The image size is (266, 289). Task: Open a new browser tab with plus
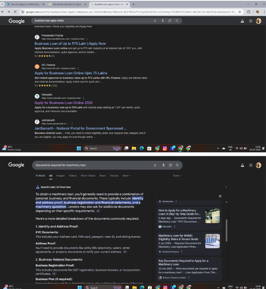133,4
